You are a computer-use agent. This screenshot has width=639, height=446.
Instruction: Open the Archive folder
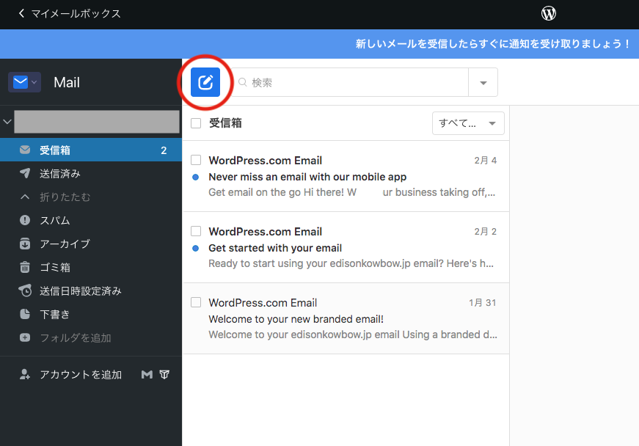65,244
